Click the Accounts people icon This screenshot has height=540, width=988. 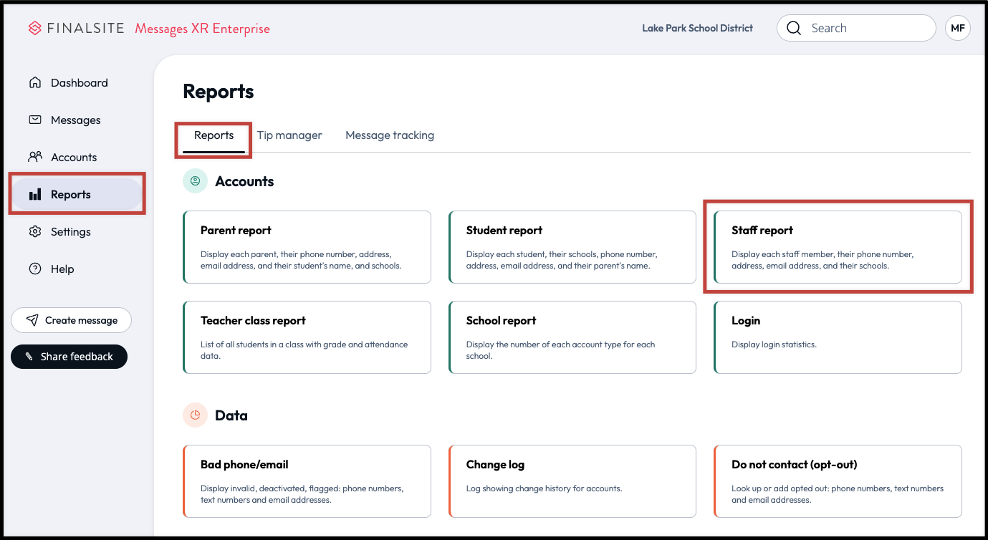point(35,157)
